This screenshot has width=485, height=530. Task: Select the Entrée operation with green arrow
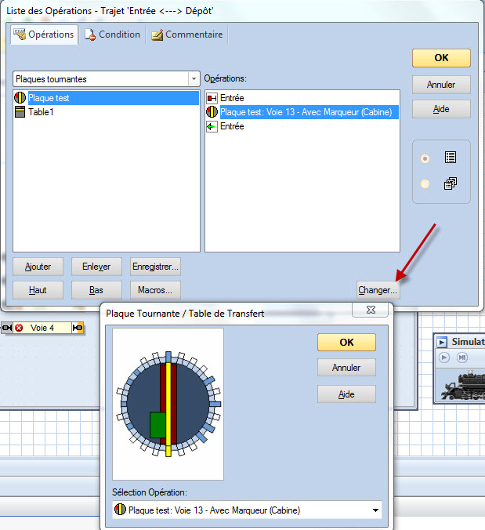coord(302,126)
